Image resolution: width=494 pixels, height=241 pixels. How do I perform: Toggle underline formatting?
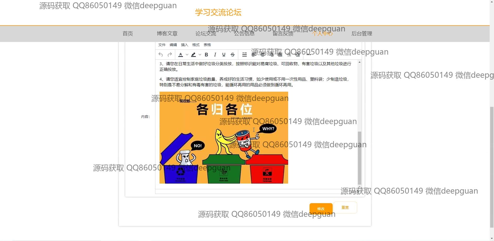pos(224,55)
